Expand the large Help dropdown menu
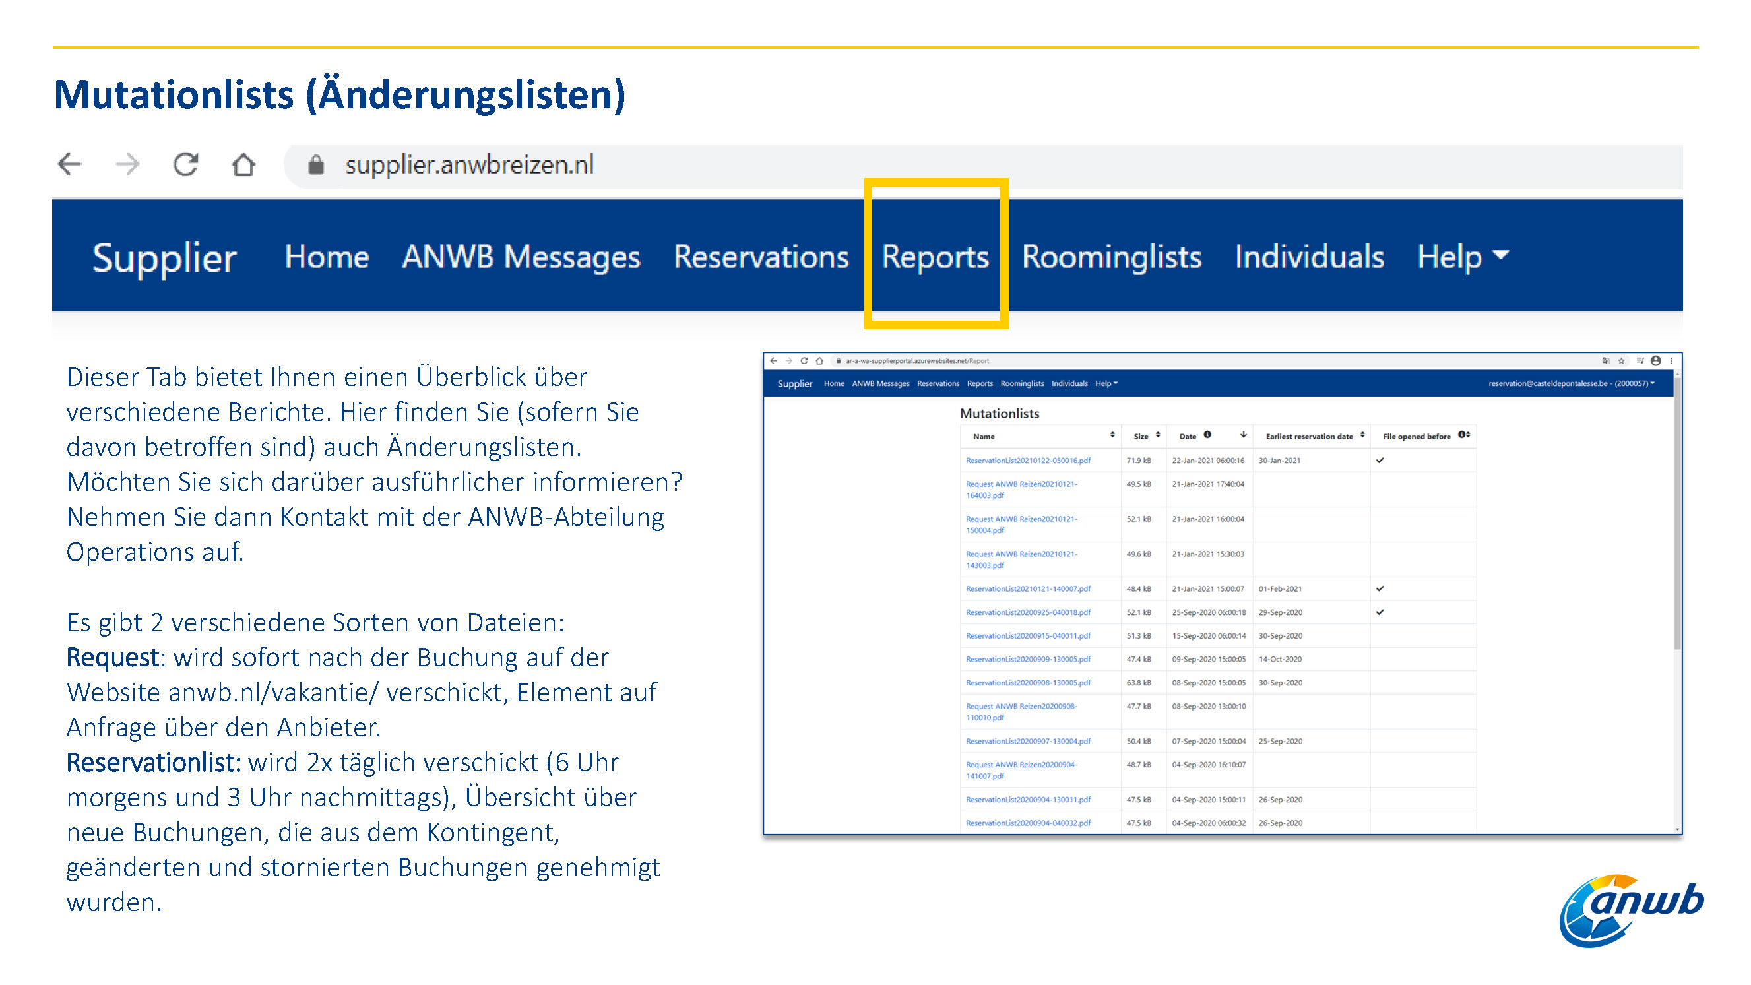 coord(1463,257)
